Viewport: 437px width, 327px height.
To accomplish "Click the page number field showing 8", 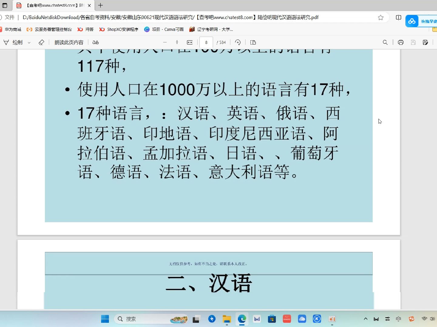I will [206, 42].
